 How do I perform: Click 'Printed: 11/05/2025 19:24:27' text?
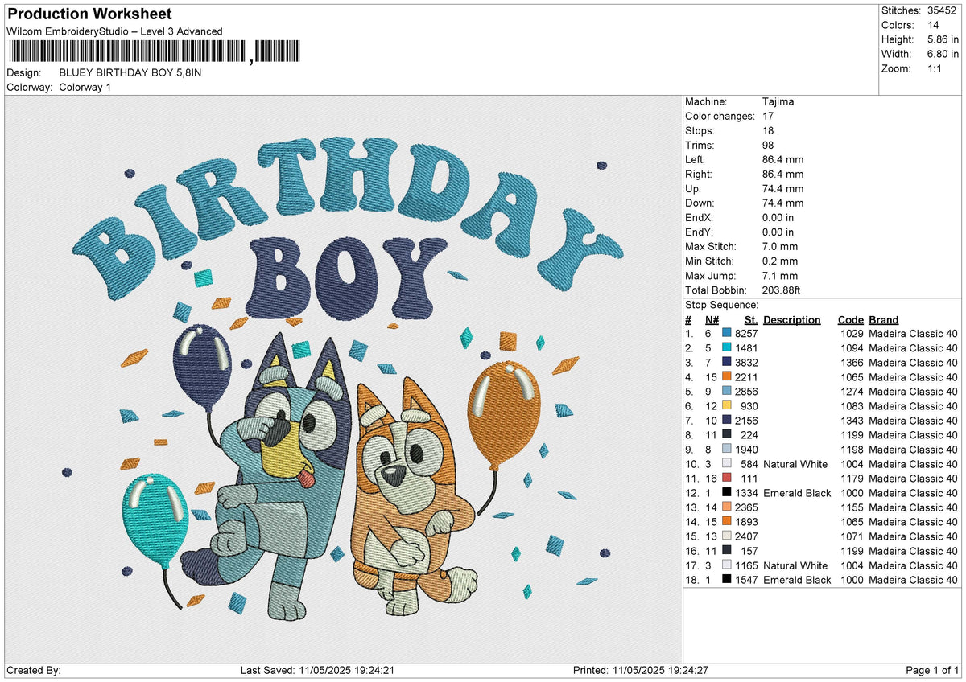[x=641, y=671]
